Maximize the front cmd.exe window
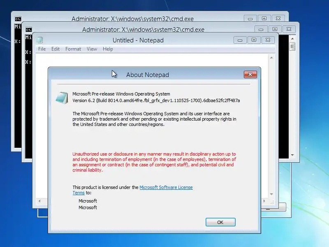Image resolution: width=329 pixels, height=247 pixels. click(x=275, y=29)
